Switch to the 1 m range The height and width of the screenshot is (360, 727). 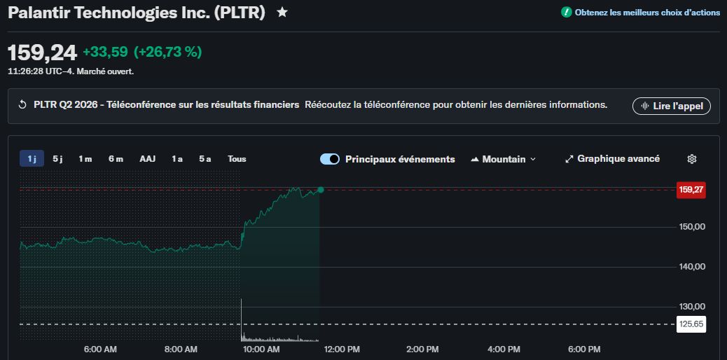85,159
